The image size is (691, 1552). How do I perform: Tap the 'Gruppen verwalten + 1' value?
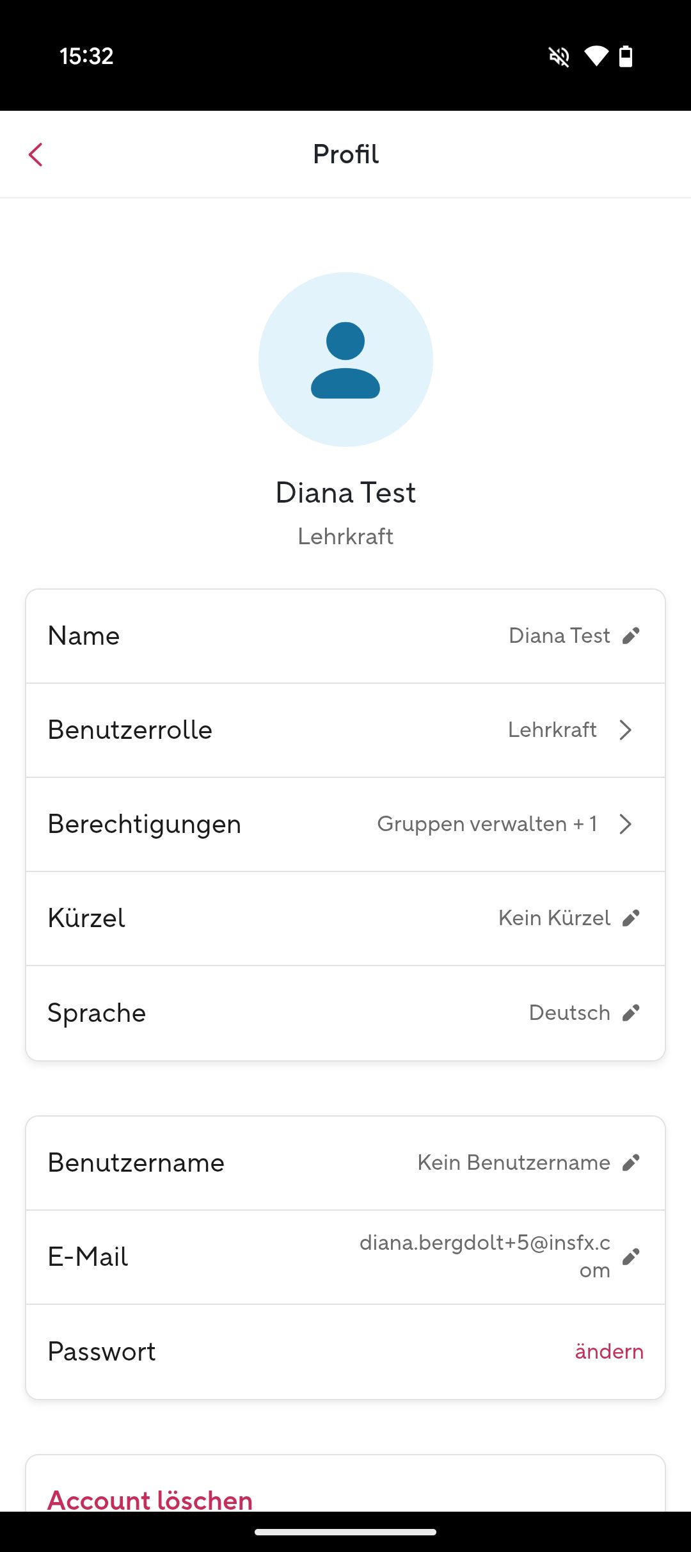tap(487, 824)
